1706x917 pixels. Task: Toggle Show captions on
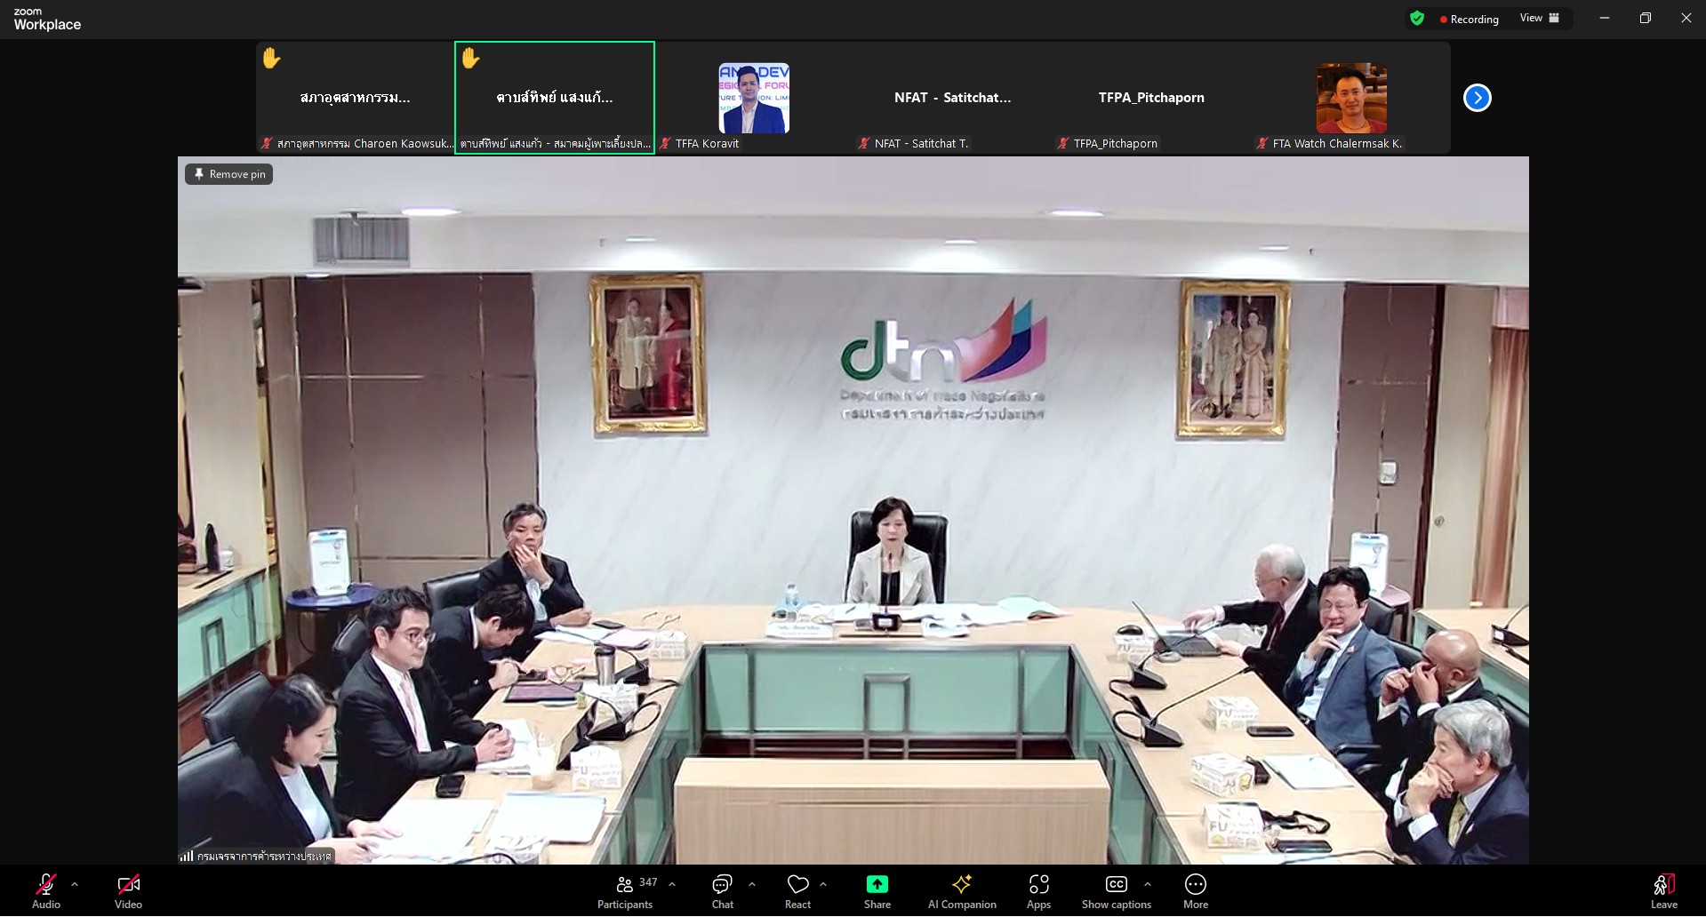(x=1116, y=891)
